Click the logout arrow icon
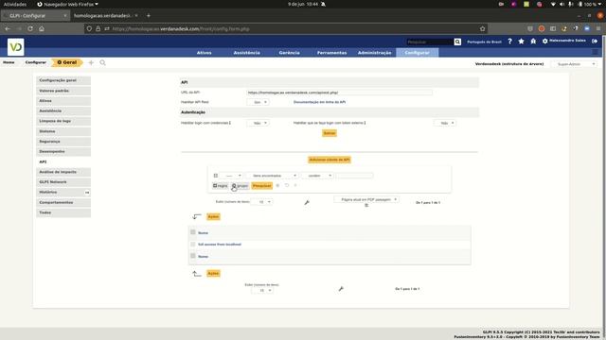The image size is (606, 340). click(595, 41)
